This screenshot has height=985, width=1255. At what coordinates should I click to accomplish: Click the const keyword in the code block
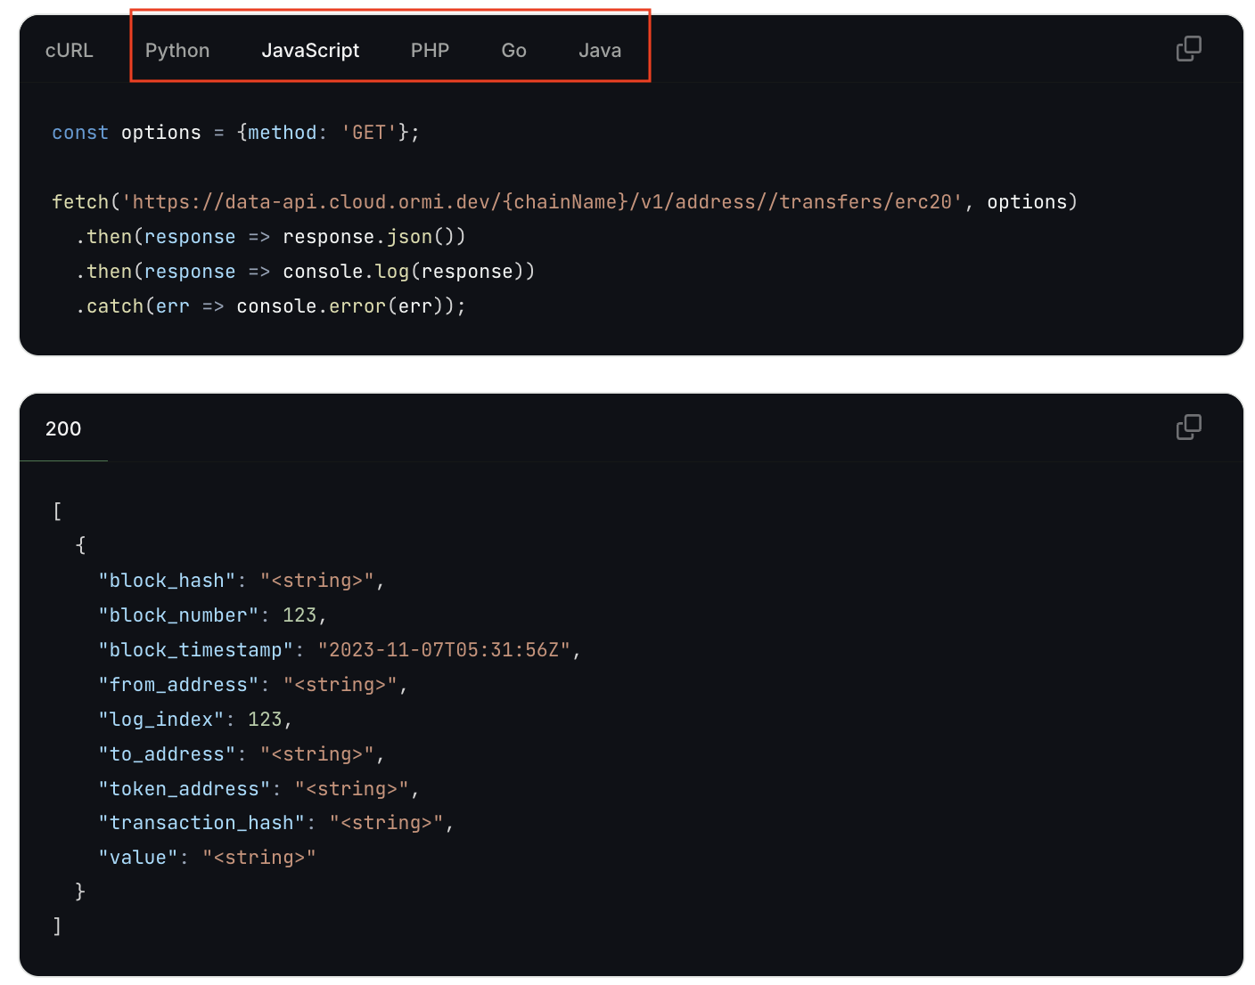[79, 132]
